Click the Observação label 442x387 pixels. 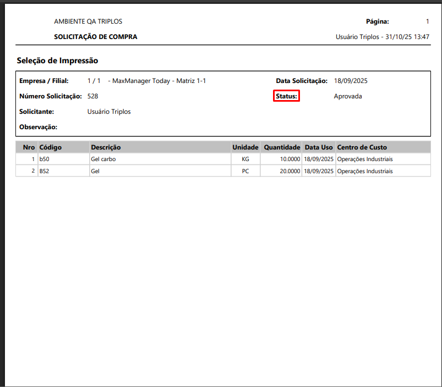pyautogui.click(x=38, y=127)
